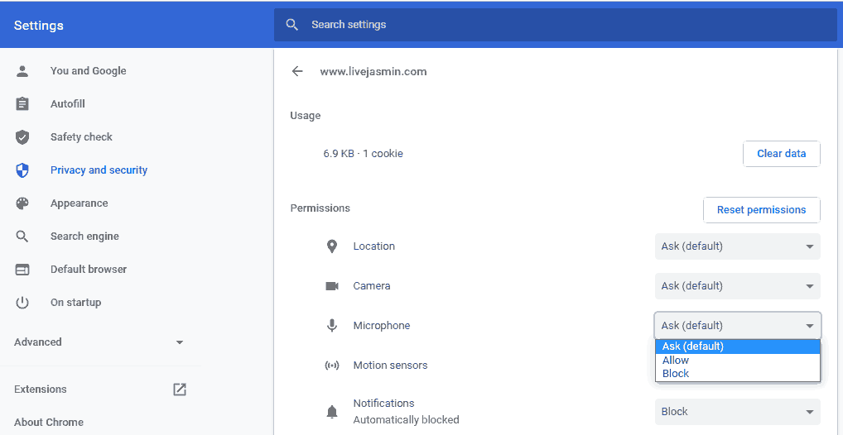
Task: Open About Chrome in the sidebar
Action: click(x=49, y=422)
